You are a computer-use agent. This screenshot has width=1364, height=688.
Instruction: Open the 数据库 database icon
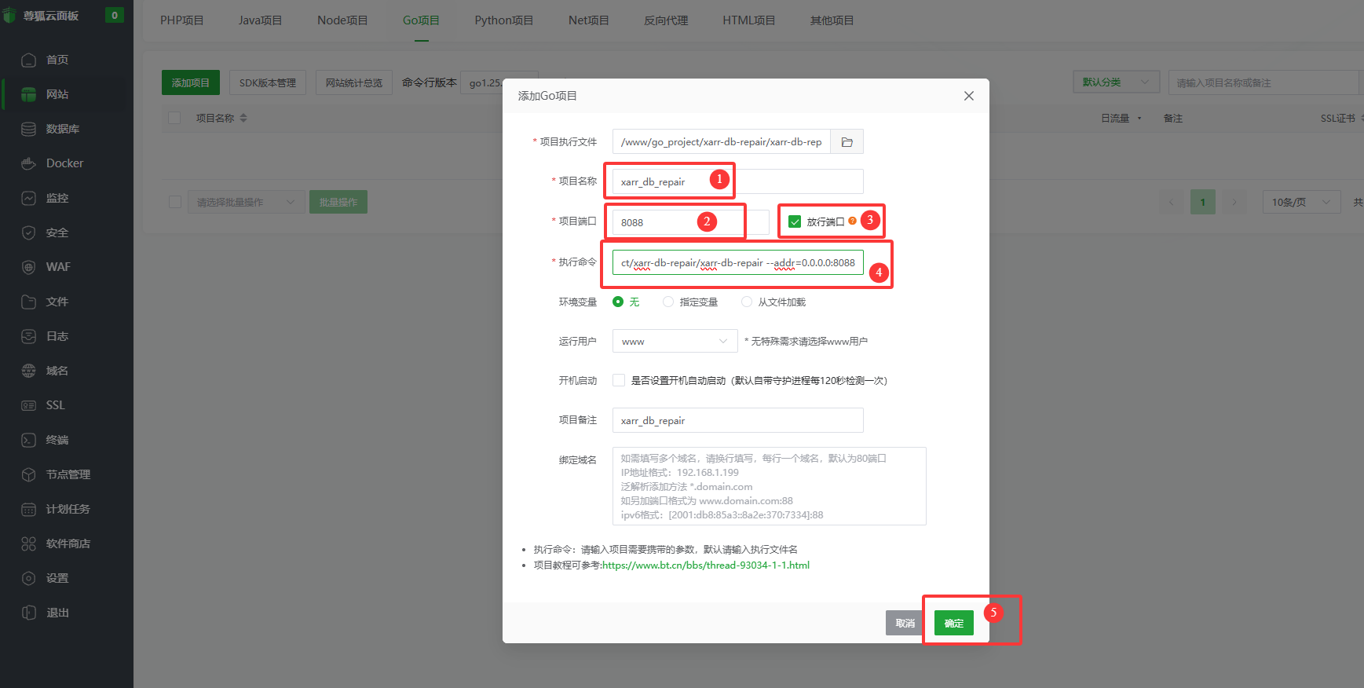(29, 129)
